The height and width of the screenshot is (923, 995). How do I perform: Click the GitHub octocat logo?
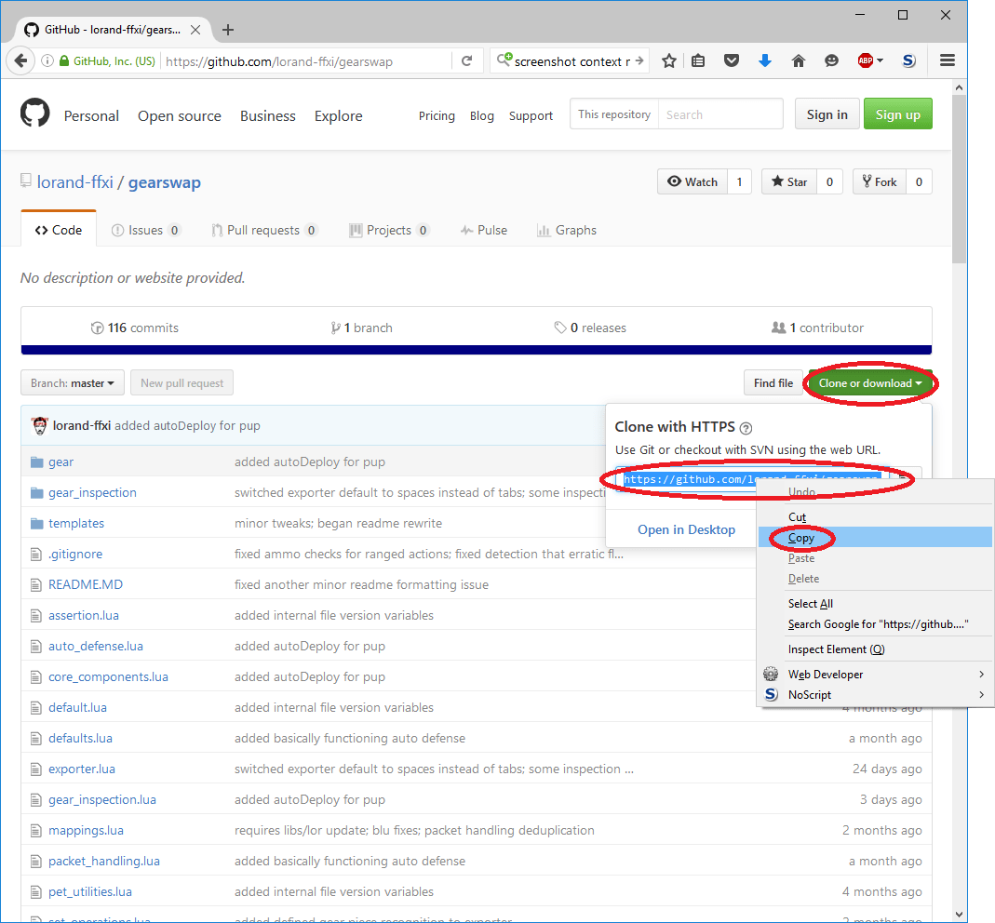coord(34,114)
